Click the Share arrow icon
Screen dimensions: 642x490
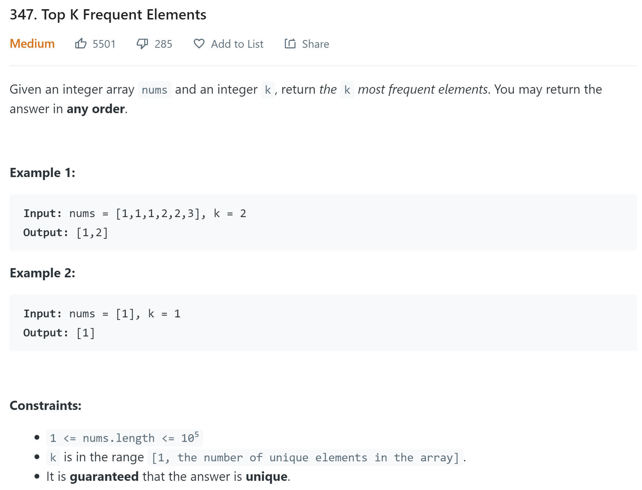coord(290,43)
